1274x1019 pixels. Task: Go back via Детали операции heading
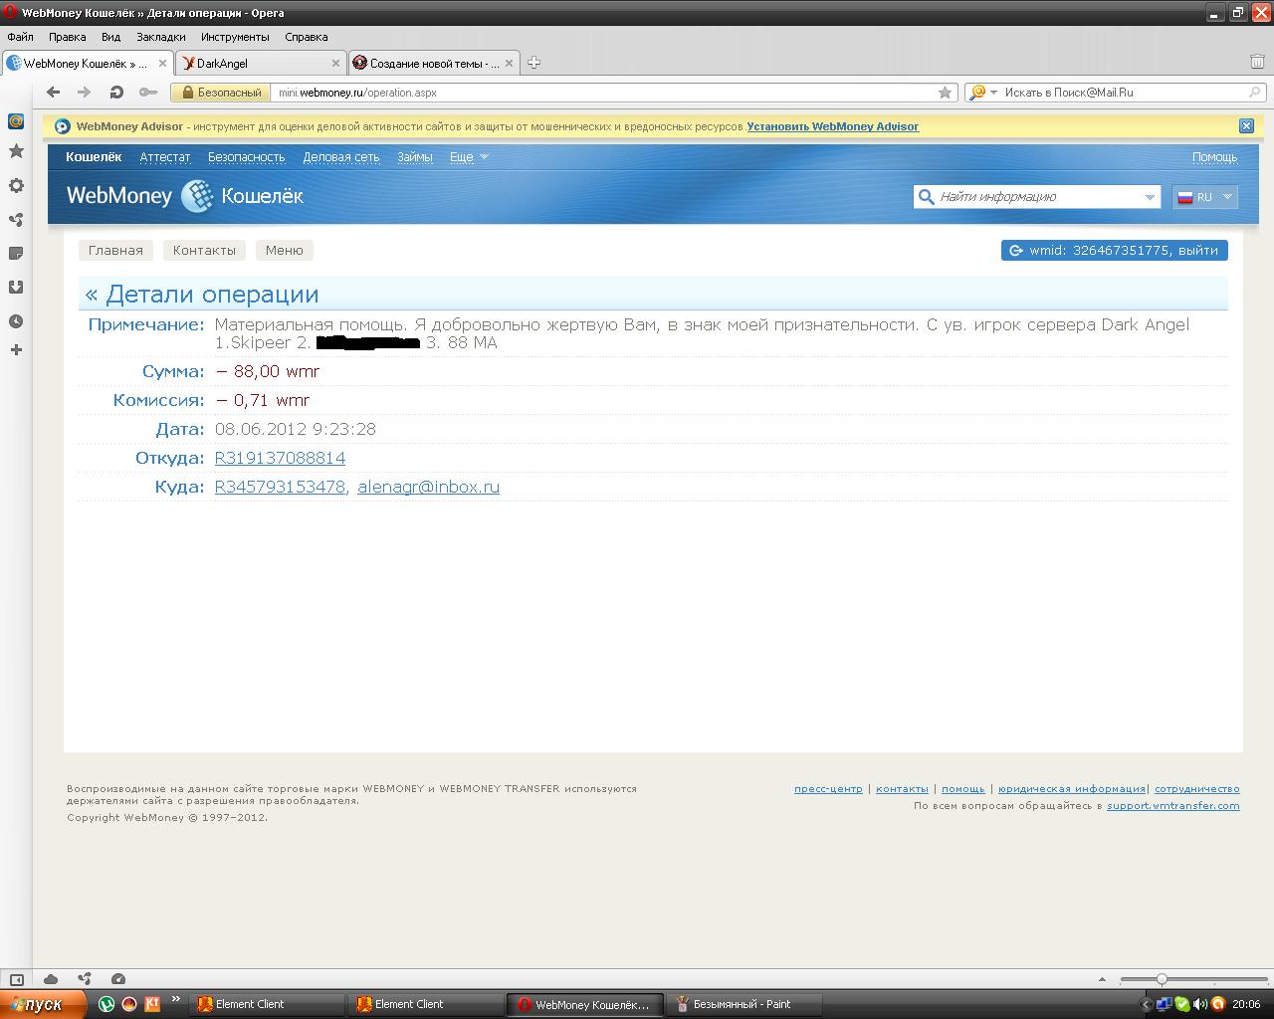tap(202, 295)
